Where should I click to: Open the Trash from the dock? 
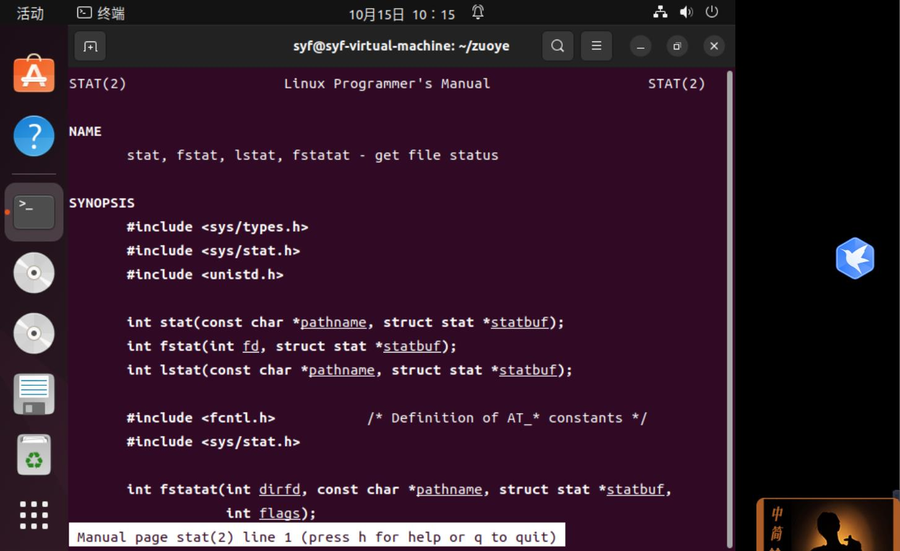[34, 455]
